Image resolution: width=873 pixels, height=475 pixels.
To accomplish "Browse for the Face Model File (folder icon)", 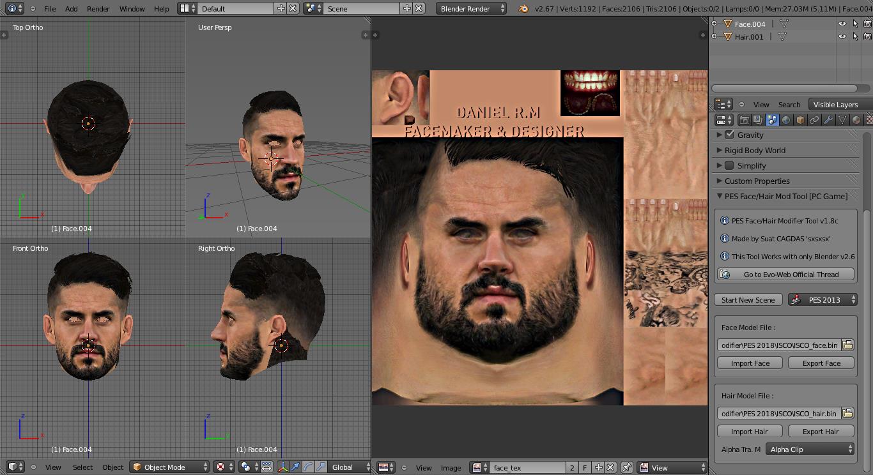I will click(847, 345).
